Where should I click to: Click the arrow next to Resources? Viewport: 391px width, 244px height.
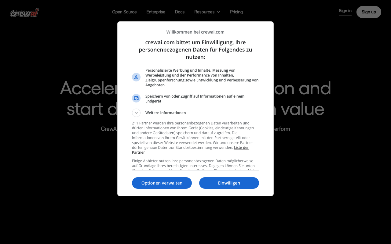coord(218,12)
